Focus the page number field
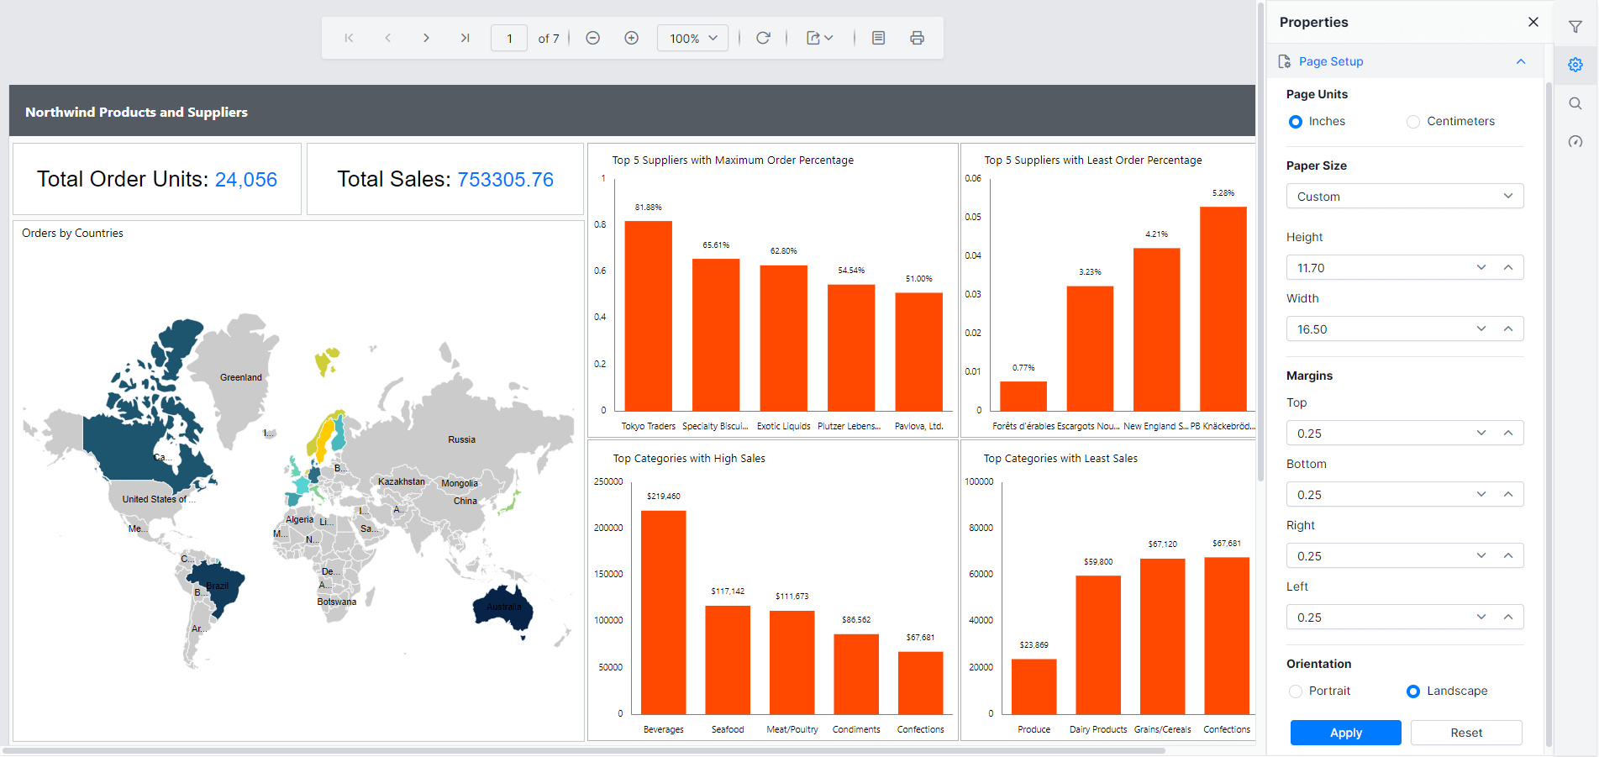Screen dimensions: 1599x757 click(x=509, y=38)
